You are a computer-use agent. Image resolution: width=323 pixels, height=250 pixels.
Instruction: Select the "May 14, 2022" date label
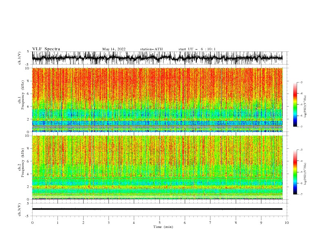pos(114,49)
